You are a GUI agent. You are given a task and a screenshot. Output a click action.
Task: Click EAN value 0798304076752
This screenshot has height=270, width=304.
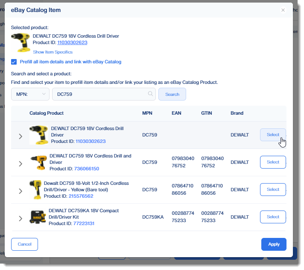[x=183, y=162]
